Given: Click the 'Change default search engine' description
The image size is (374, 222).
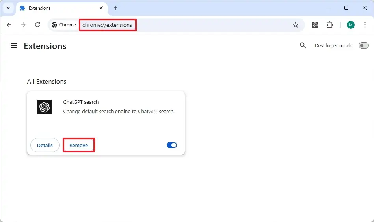Looking at the screenshot, I should click(x=119, y=112).
